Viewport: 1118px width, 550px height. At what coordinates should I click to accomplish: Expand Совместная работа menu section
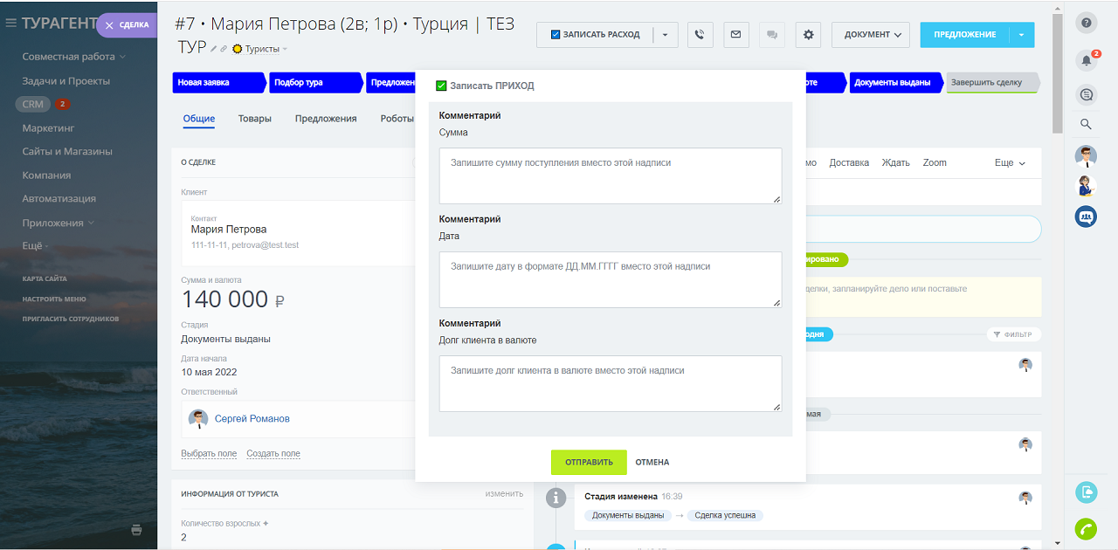tap(73, 57)
